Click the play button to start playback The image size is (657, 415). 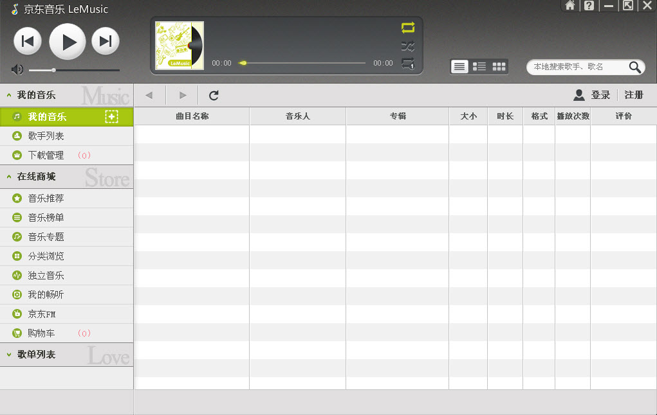click(x=67, y=40)
